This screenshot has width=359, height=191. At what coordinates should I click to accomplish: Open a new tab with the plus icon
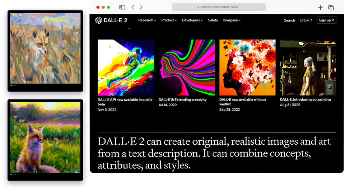point(320,8)
